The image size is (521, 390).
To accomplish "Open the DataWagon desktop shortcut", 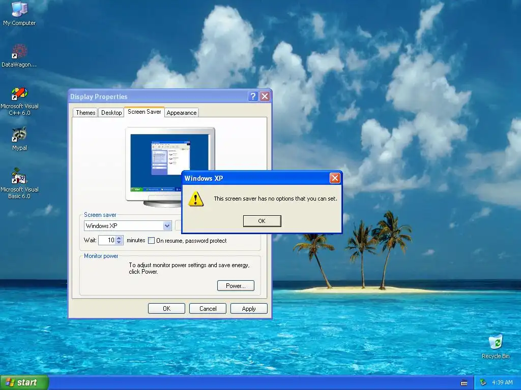I will [19, 56].
